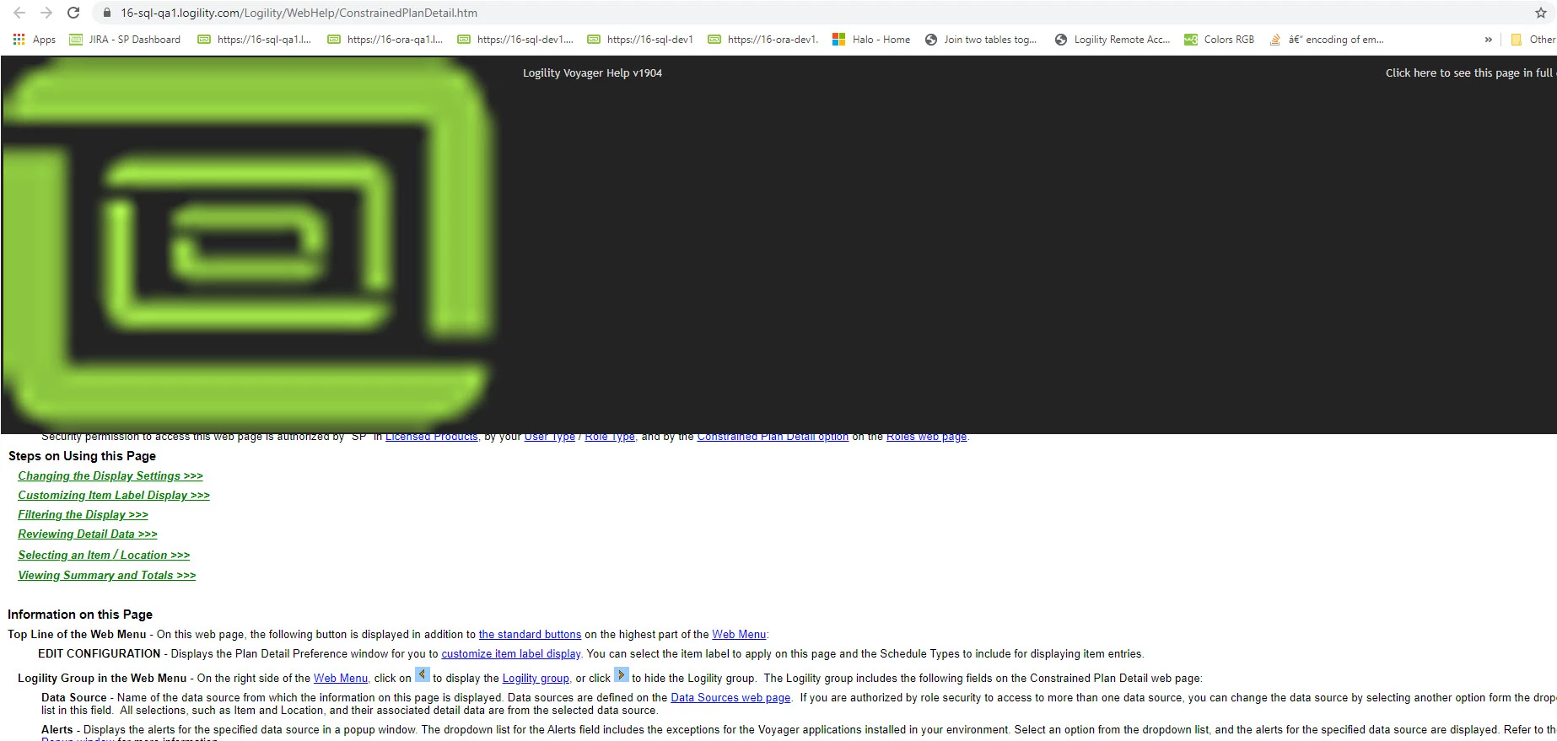Expand the hidden bookmarks chevron
The height and width of the screenshot is (741, 1557).
(1488, 40)
